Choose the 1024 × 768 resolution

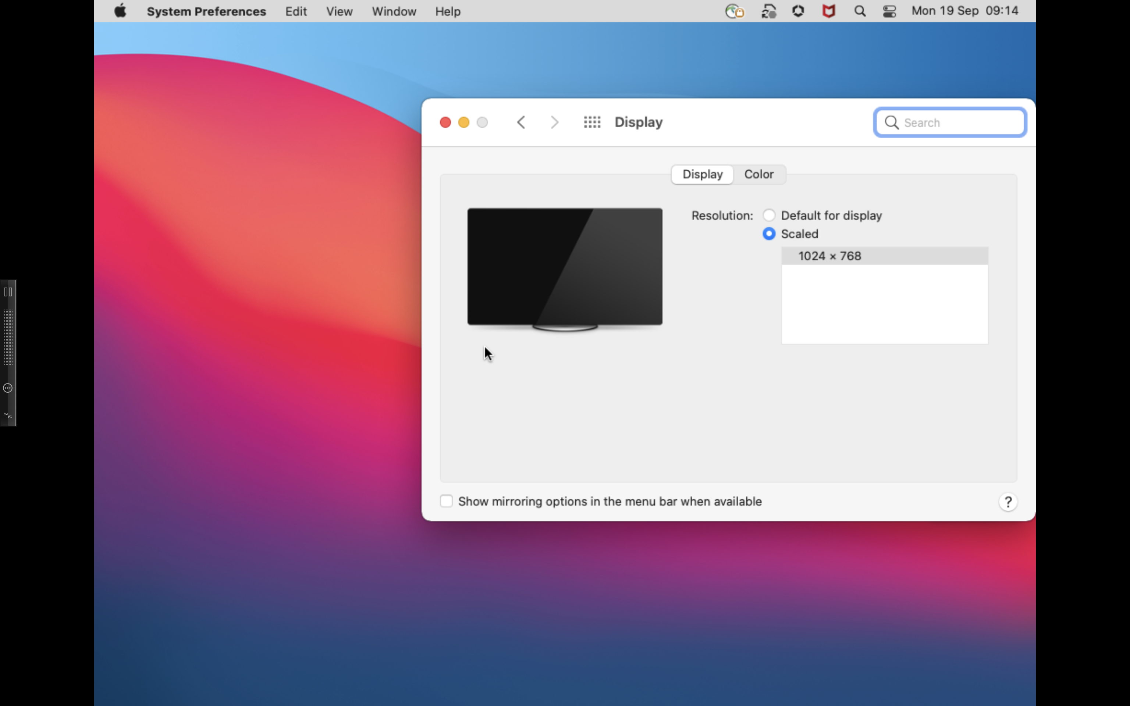click(x=829, y=256)
